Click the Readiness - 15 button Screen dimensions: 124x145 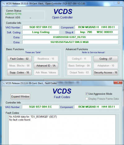point(46,59)
